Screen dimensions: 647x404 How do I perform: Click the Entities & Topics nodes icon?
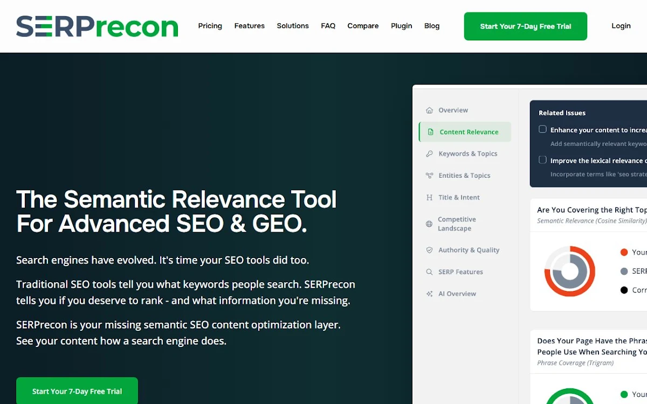(430, 176)
